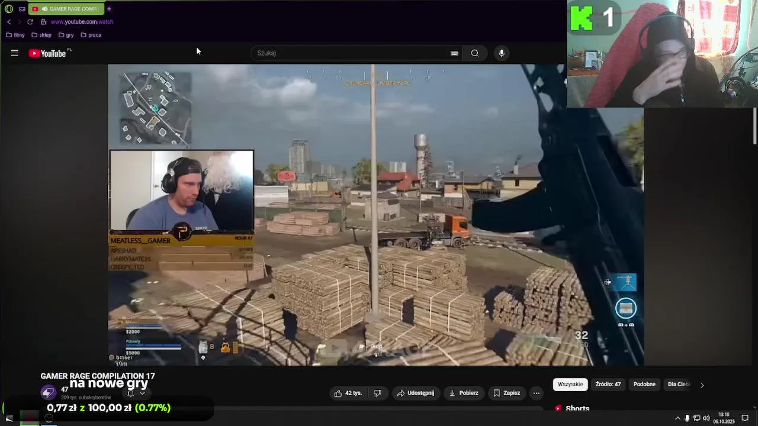758x426 pixels.
Task: Open the Opera main menu icon
Action: 9,9
